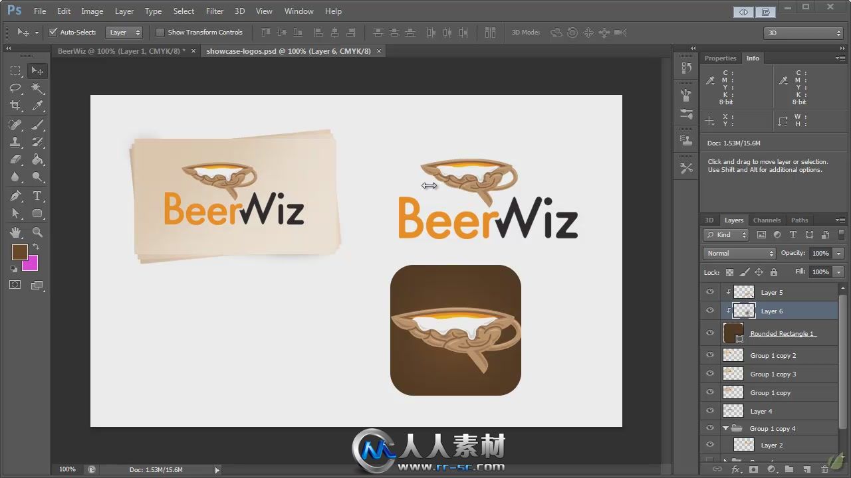Select the Hand tool
This screenshot has width=851, height=478.
coord(15,232)
